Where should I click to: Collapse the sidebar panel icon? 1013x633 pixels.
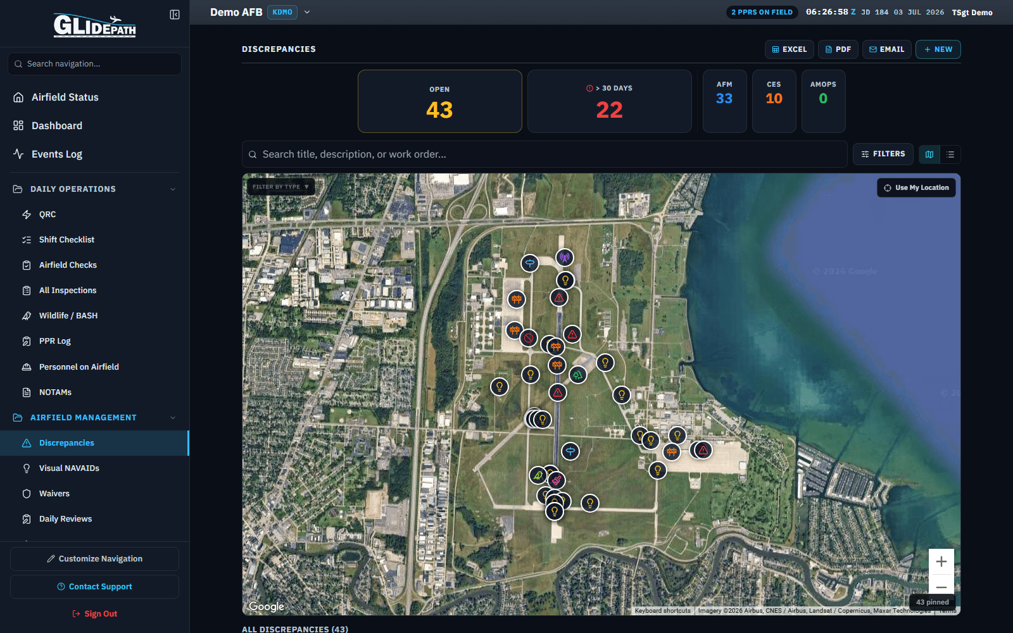point(175,15)
